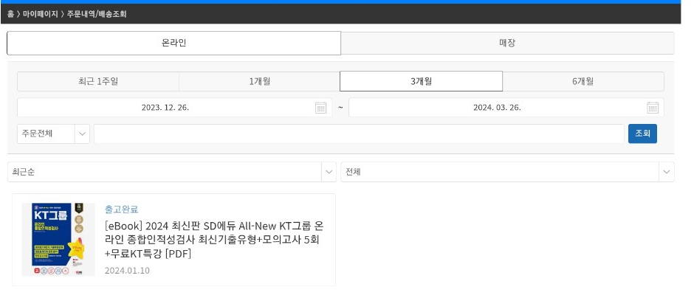Click the end date field 2024. 03. 26.

click(x=506, y=108)
